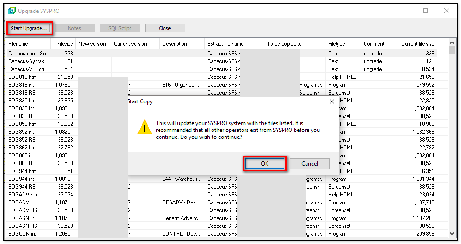Confirm the Start Copy dialog with OK
461x244 pixels.
pyautogui.click(x=265, y=164)
